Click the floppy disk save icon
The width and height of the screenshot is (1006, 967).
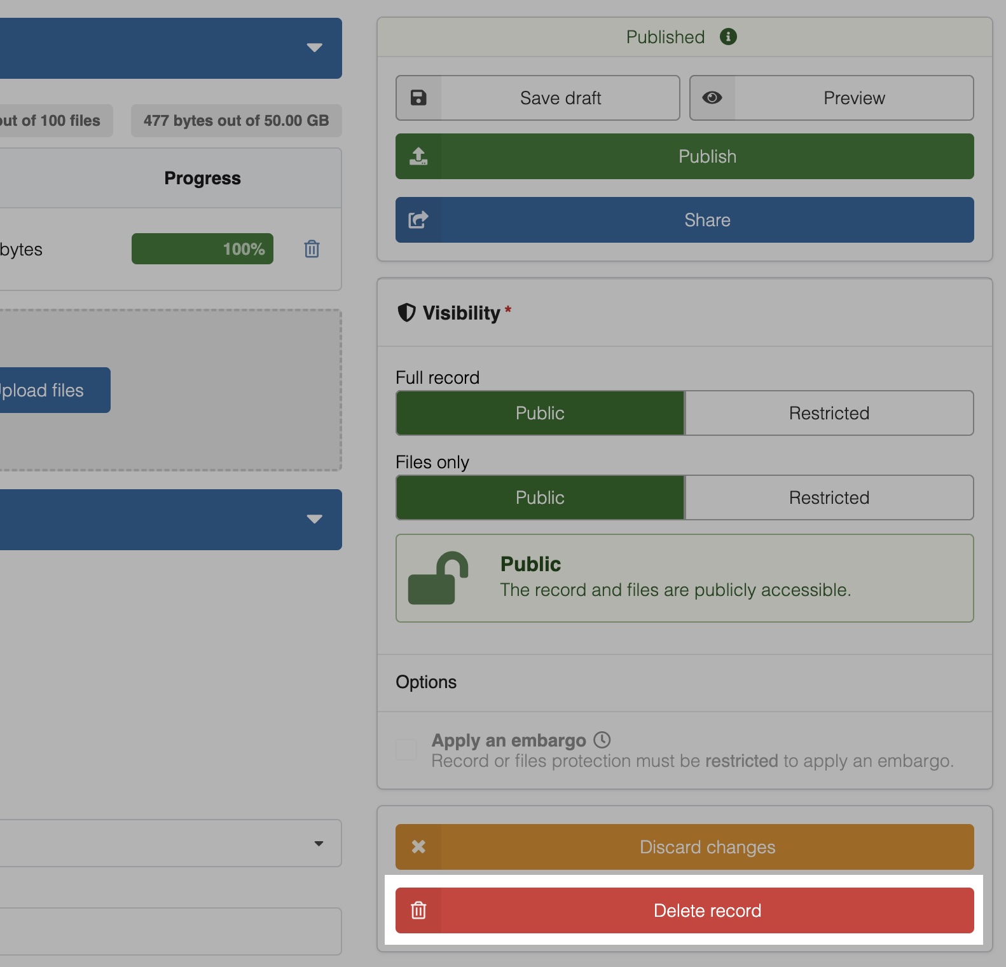(418, 98)
